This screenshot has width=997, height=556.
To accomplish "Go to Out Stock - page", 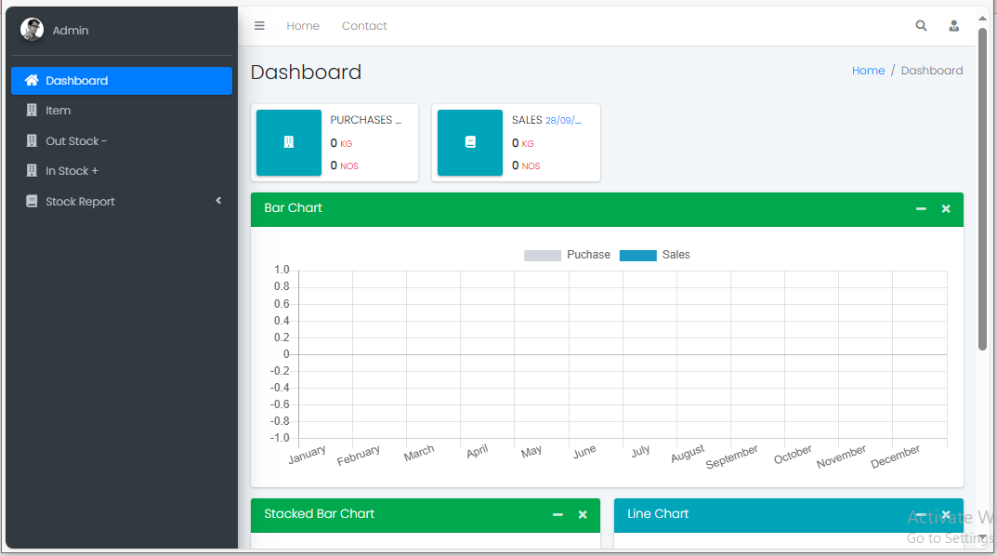I will tap(76, 141).
